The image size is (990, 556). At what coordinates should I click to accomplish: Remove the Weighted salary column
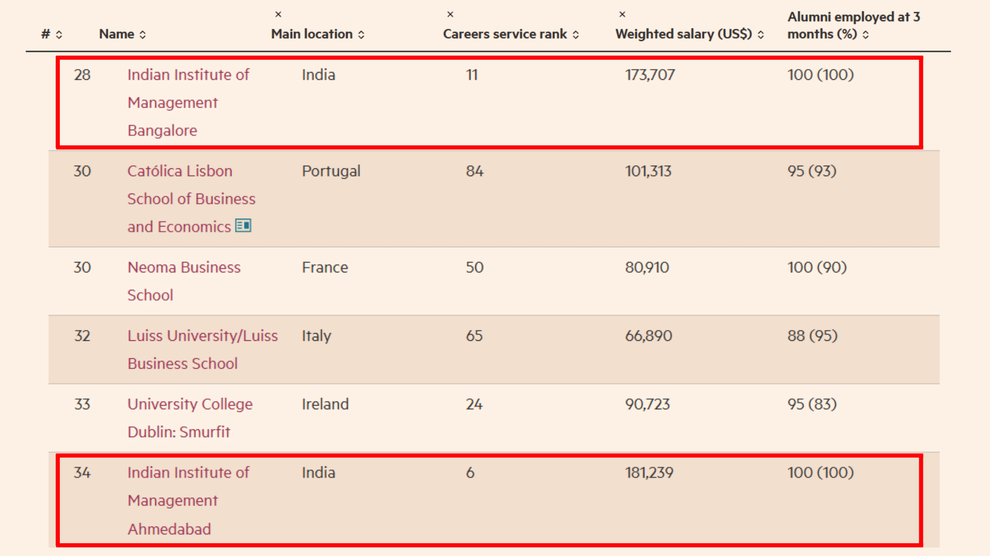pyautogui.click(x=623, y=14)
